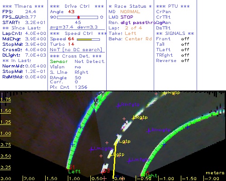Click the red marker on the Angle slider

(79, 17)
